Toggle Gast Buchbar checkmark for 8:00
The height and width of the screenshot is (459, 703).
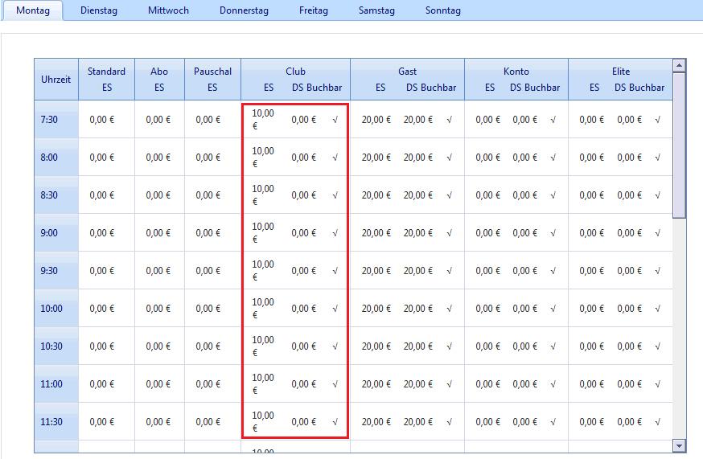tap(450, 158)
